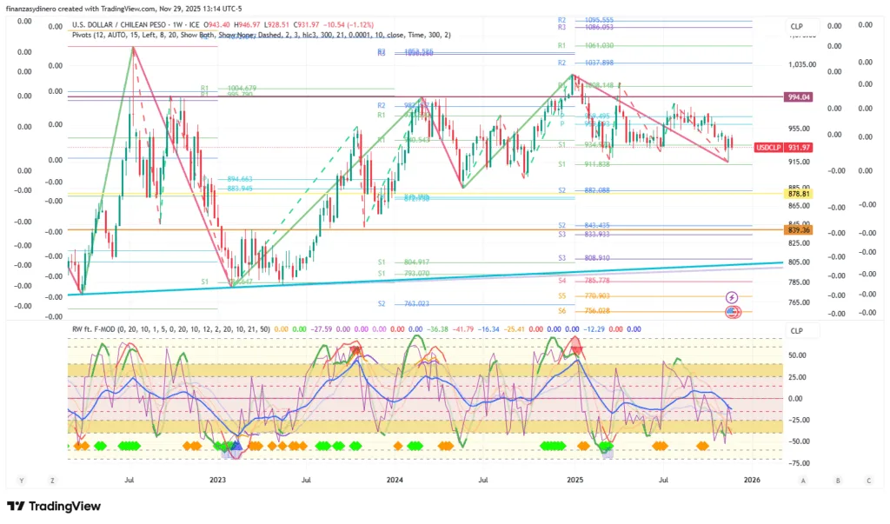
Task: Click the orange 839.36 price label
Action: pyautogui.click(x=798, y=230)
